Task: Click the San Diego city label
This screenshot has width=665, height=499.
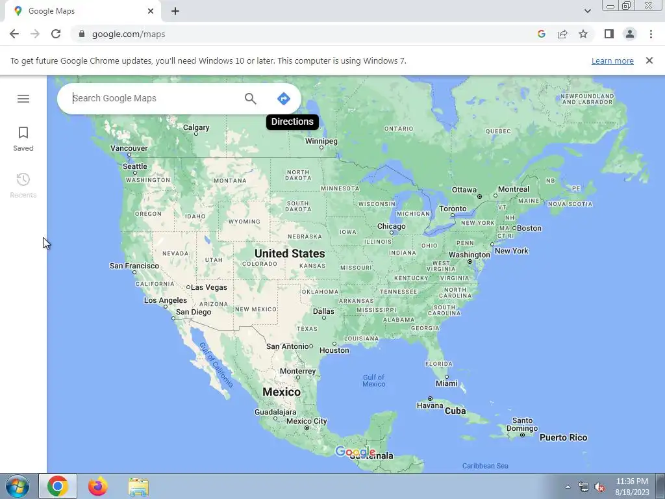Action: [x=194, y=312]
